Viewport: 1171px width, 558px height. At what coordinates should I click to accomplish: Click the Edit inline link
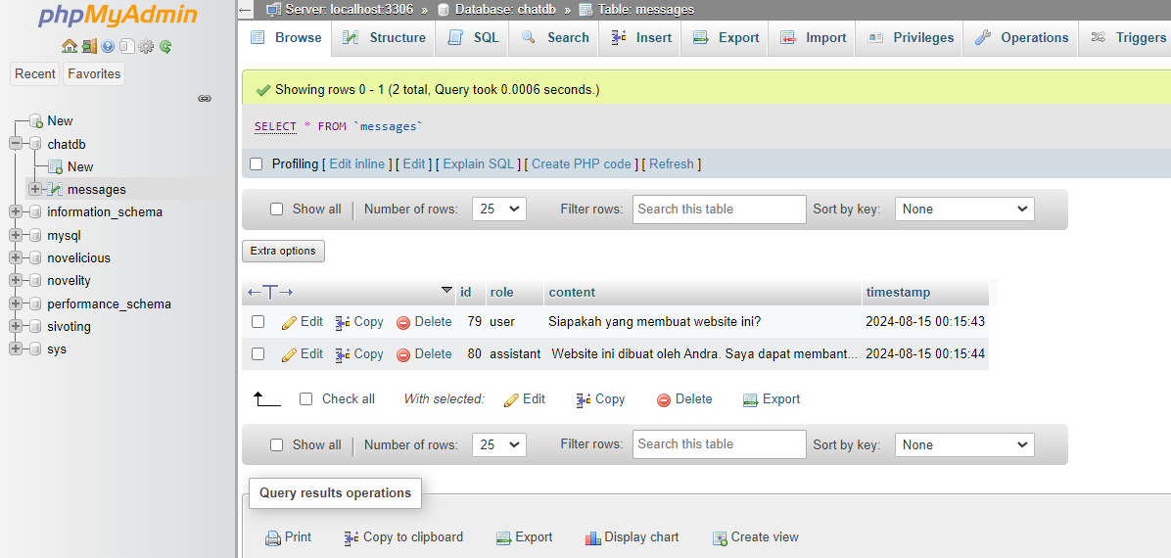click(357, 163)
